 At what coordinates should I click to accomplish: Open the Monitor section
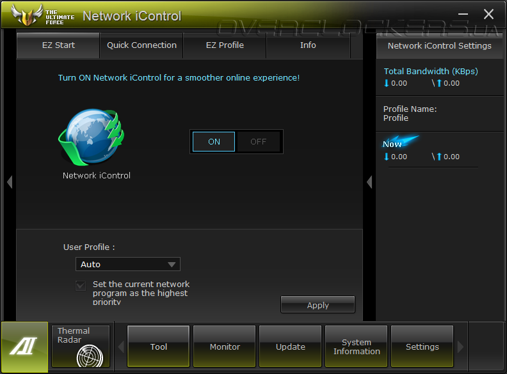pos(225,347)
